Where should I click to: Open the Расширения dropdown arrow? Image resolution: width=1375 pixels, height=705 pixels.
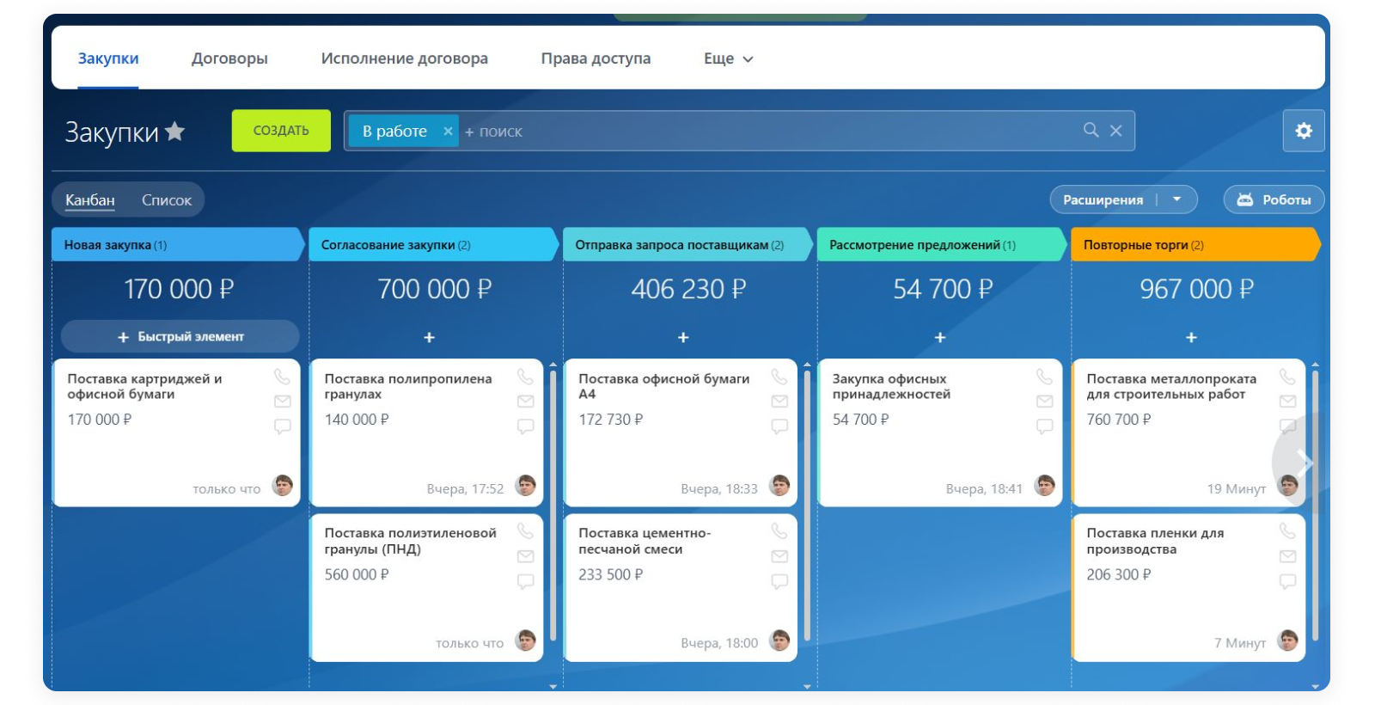point(1177,199)
